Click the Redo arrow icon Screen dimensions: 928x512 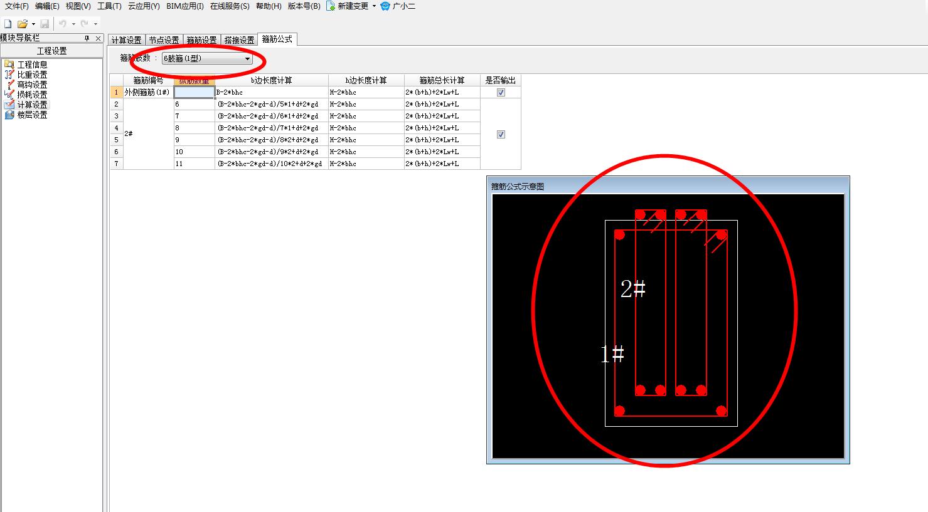pyautogui.click(x=85, y=24)
